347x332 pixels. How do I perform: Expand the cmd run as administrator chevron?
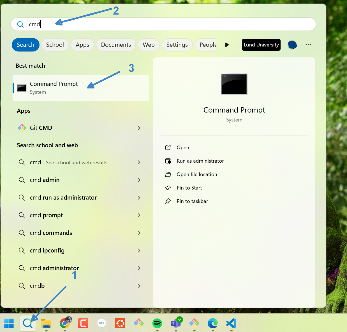(x=139, y=198)
